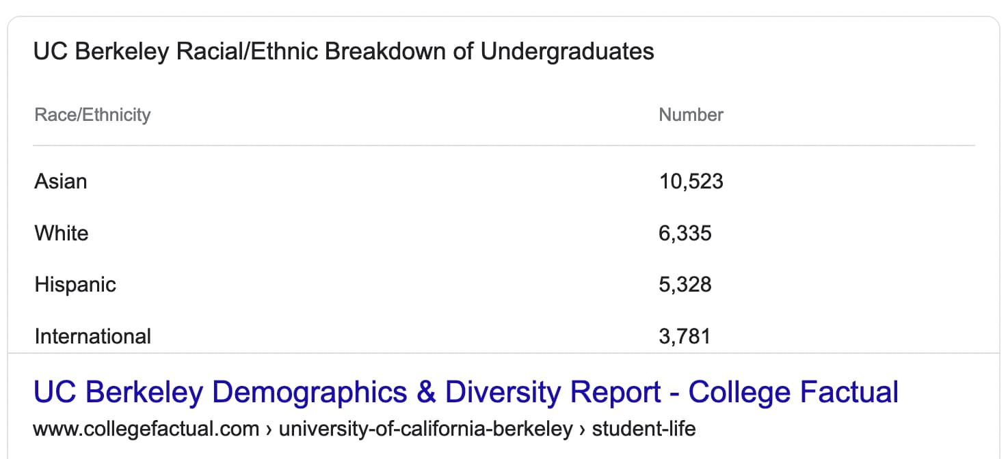Click the word 'Undergraduates' in the snippet title

(567, 51)
